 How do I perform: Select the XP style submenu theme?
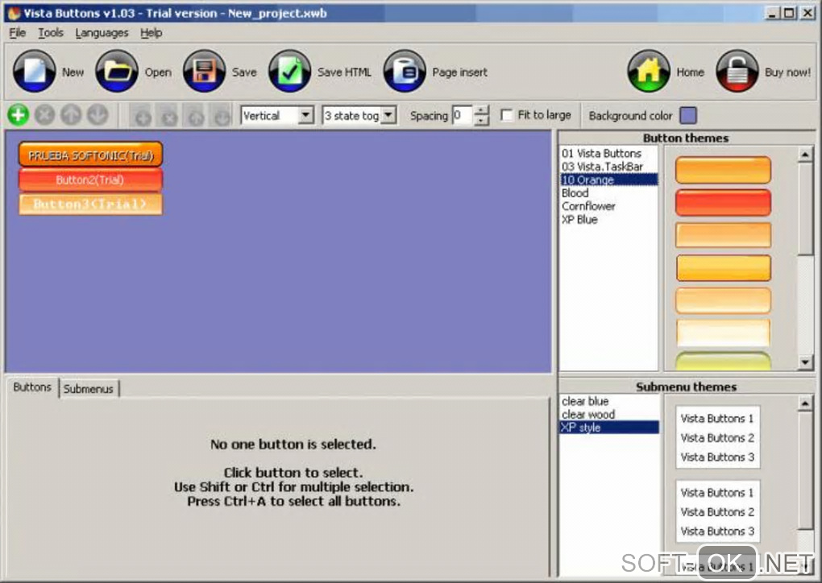tap(609, 428)
